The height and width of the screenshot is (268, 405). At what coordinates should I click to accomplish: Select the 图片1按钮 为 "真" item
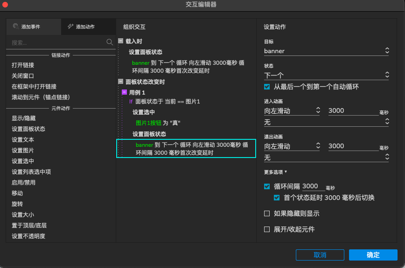(x=158, y=123)
